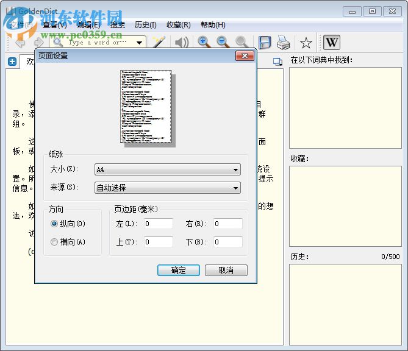Open the paper source 自动选择 dropdown
408x351 pixels.
168,188
